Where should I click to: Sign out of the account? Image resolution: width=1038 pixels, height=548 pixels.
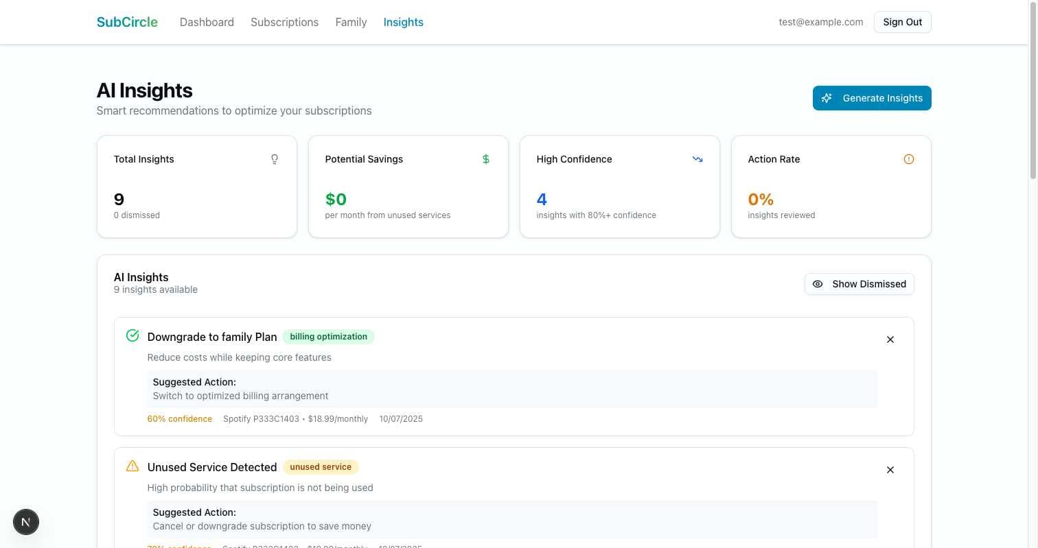[902, 21]
